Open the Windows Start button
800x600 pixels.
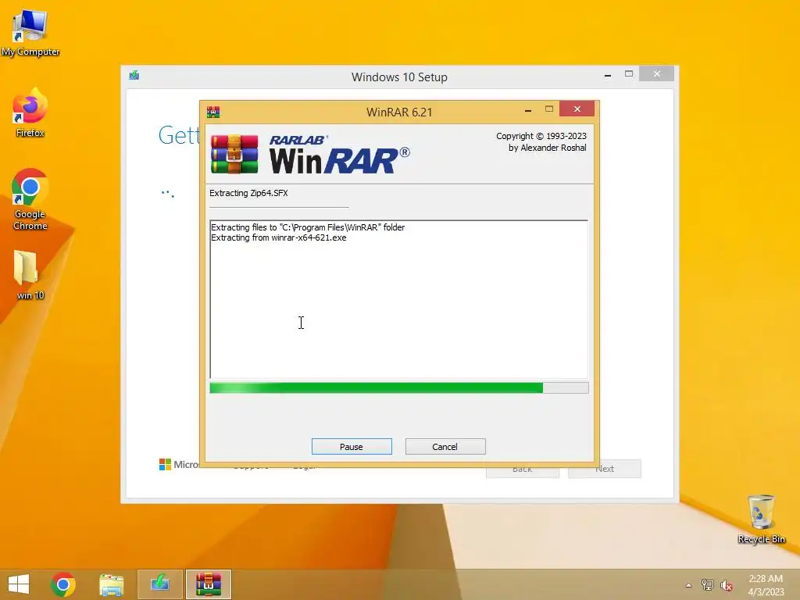coord(19,584)
